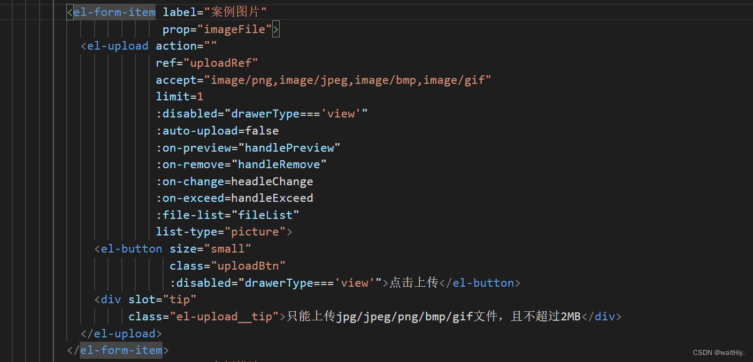The width and height of the screenshot is (753, 362).
Task: Click the :on-exceed=handleExceed line
Action: pyautogui.click(x=234, y=198)
